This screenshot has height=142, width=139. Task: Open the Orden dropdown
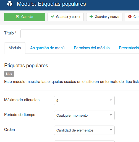pos(84,130)
